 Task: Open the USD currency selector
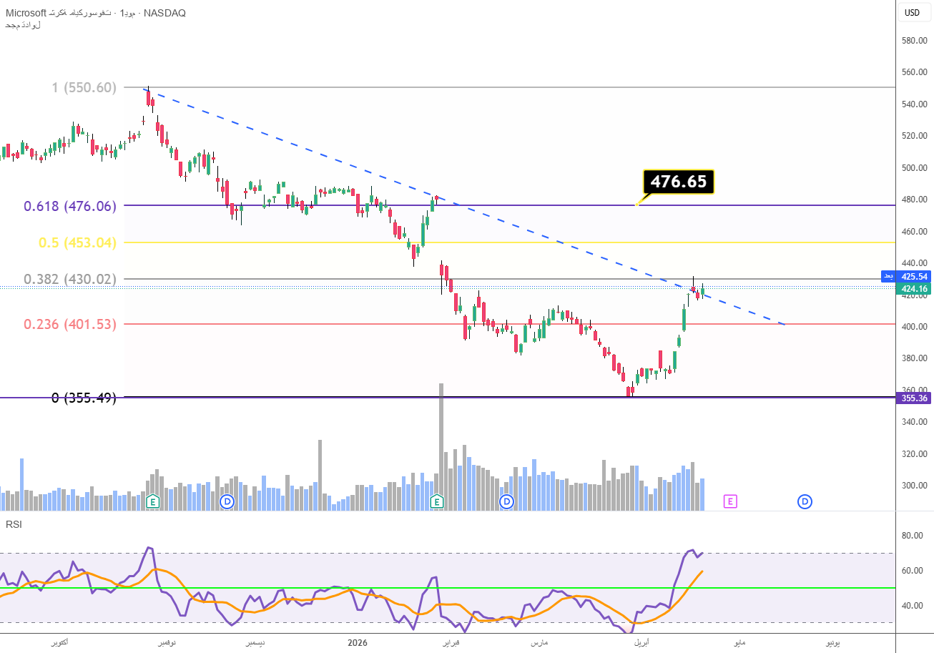pyautogui.click(x=913, y=12)
